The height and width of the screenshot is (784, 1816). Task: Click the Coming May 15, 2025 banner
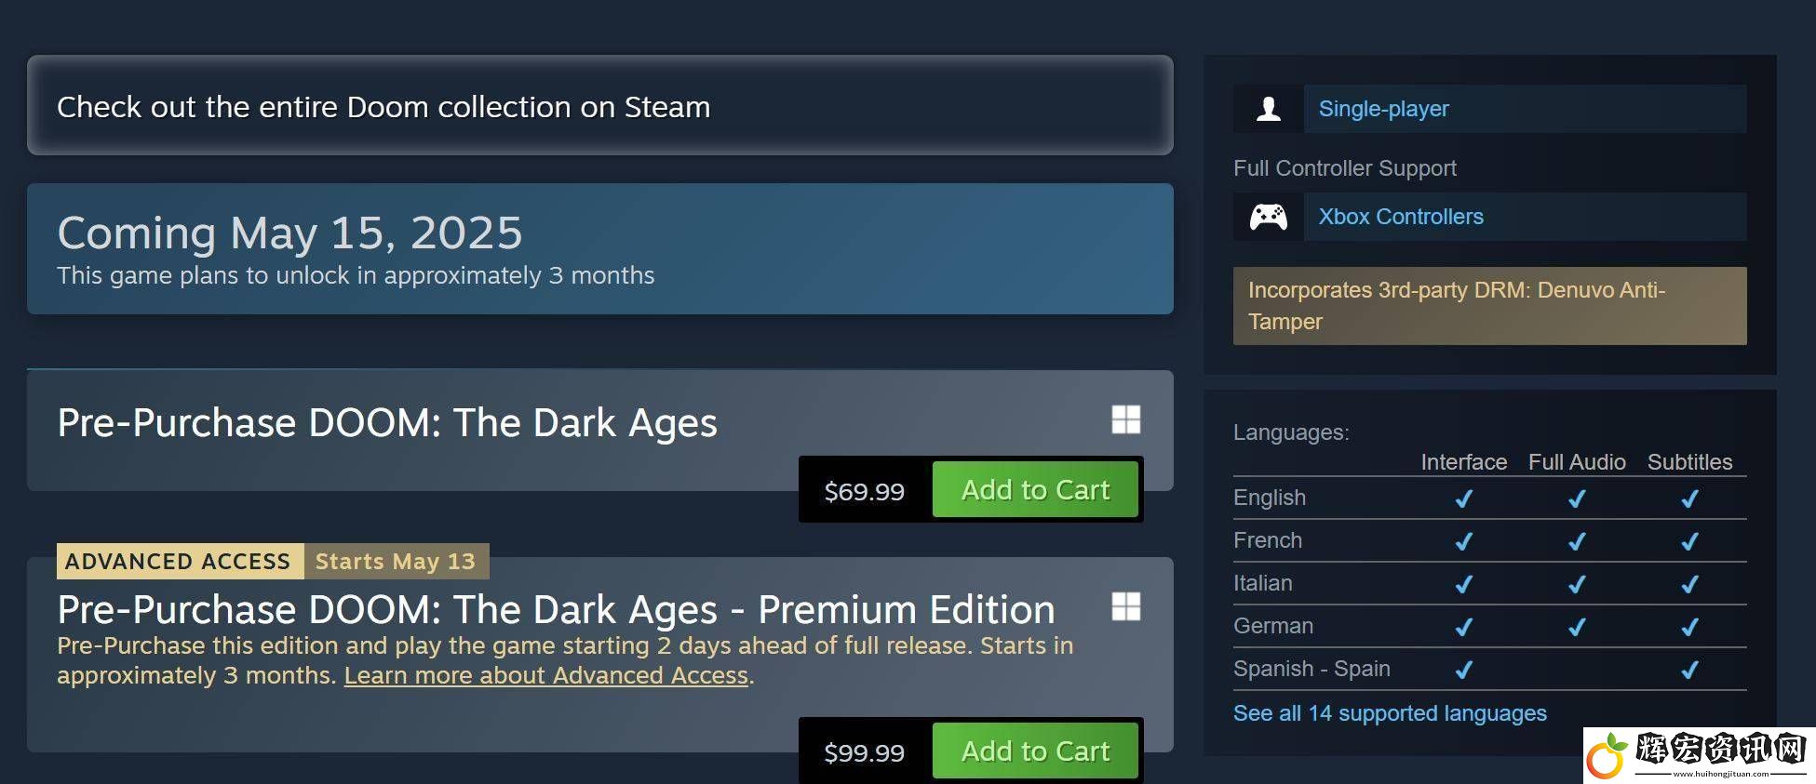click(x=600, y=248)
